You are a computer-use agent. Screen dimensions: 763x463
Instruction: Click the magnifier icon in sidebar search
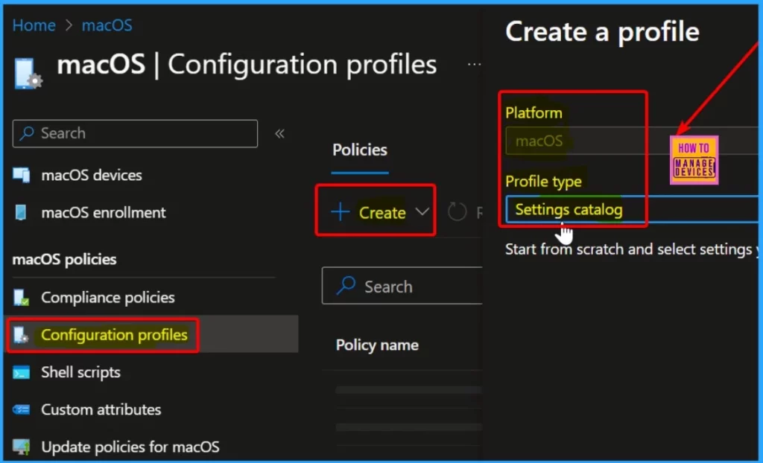pyautogui.click(x=28, y=132)
